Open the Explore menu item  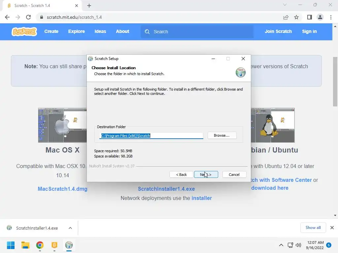(x=77, y=31)
